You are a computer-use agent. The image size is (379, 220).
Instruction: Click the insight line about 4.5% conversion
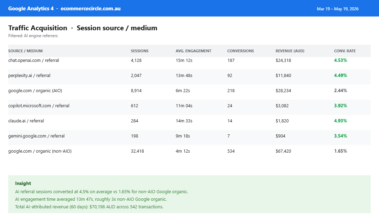[102, 192]
